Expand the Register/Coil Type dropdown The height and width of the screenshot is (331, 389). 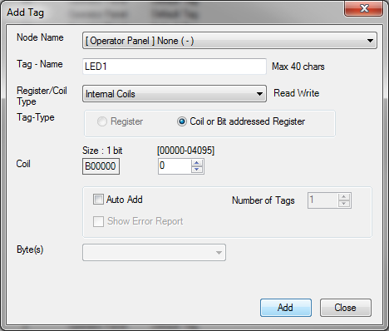[175, 94]
